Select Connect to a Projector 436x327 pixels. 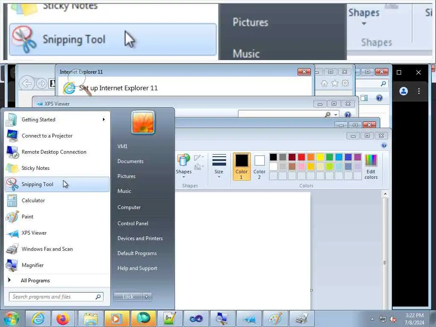tap(57, 136)
